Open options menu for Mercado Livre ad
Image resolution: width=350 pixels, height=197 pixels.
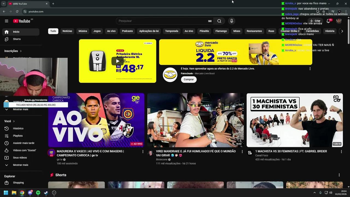point(310,69)
